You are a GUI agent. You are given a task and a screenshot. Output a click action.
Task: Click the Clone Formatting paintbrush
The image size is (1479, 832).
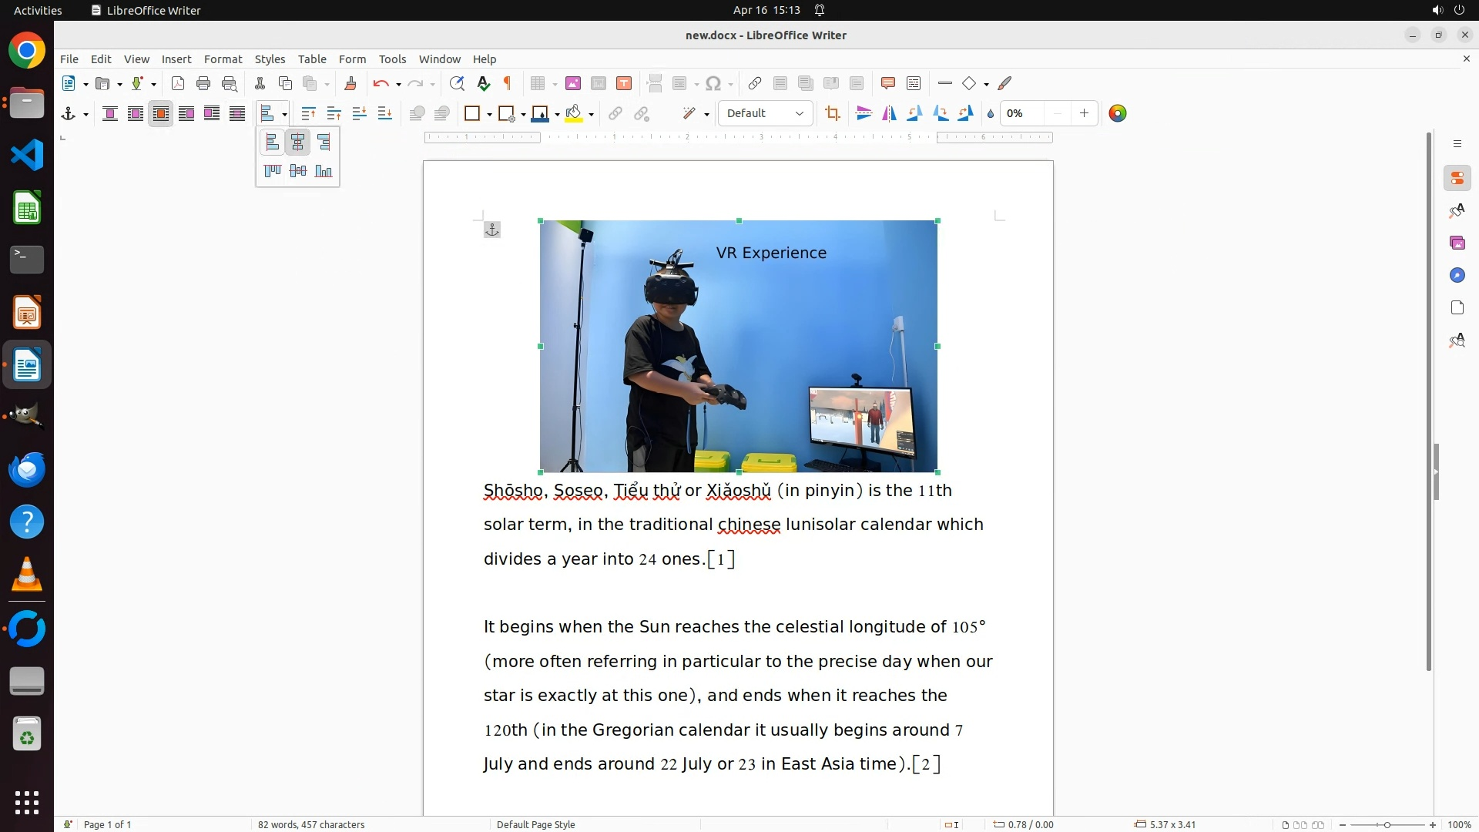click(350, 83)
